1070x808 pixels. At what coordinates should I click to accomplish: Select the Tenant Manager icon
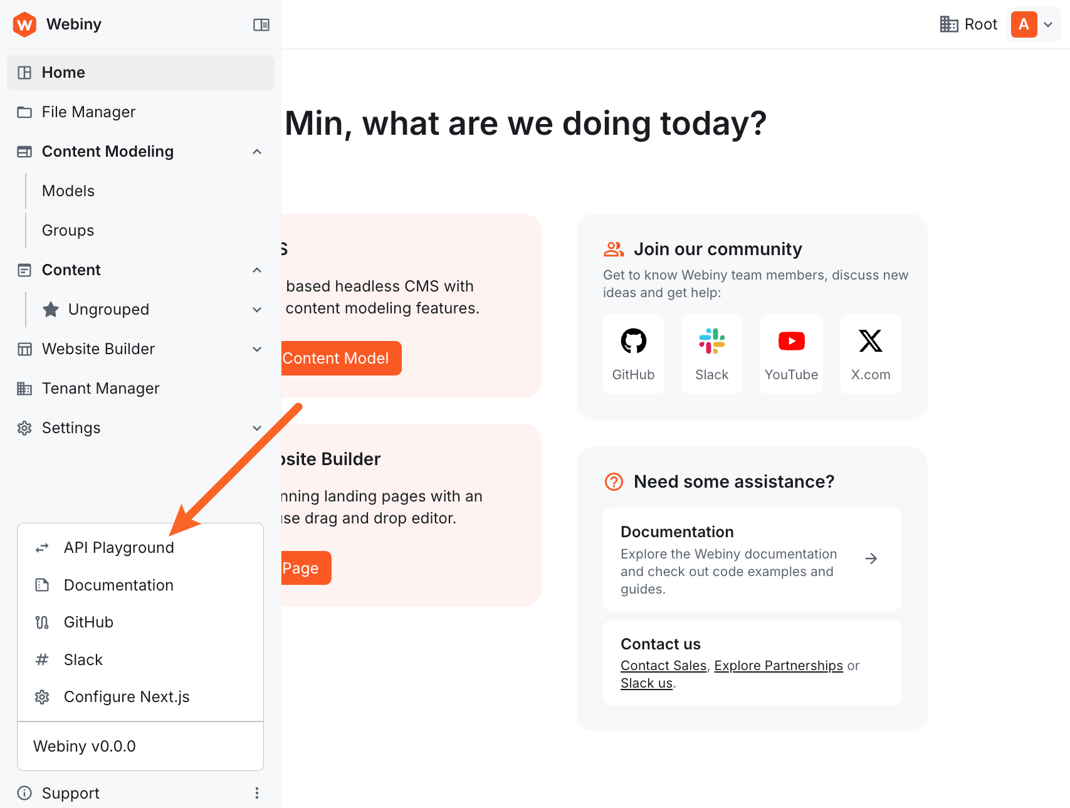tap(24, 389)
